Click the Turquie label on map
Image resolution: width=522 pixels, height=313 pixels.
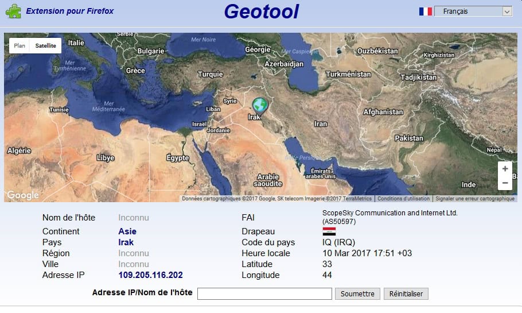point(210,74)
